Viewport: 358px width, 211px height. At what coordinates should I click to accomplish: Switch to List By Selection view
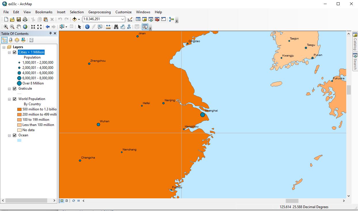coord(23,40)
